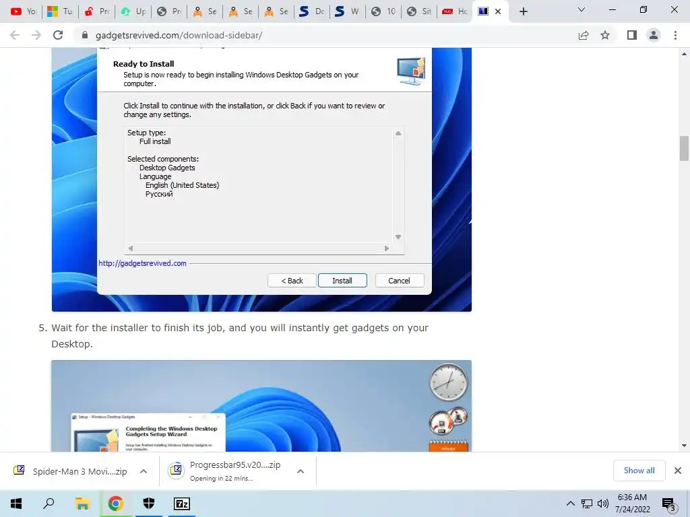Click the 'Русский' language text
This screenshot has height=517, width=690.
point(159,194)
